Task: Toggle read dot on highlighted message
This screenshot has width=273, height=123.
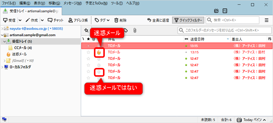Action: pos(186,46)
